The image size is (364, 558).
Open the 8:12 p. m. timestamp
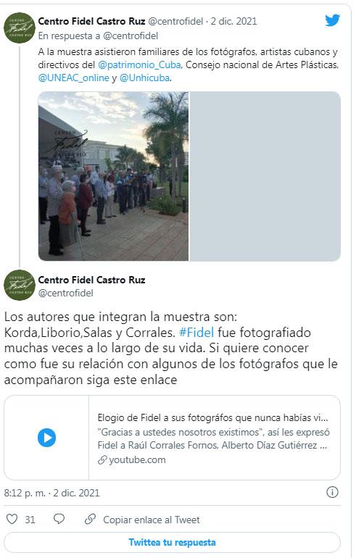point(25,493)
